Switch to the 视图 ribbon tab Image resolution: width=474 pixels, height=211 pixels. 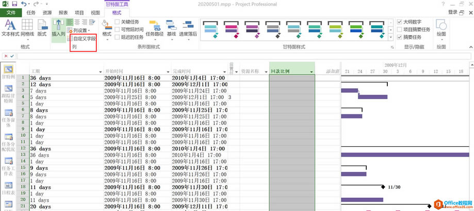pyautogui.click(x=95, y=13)
